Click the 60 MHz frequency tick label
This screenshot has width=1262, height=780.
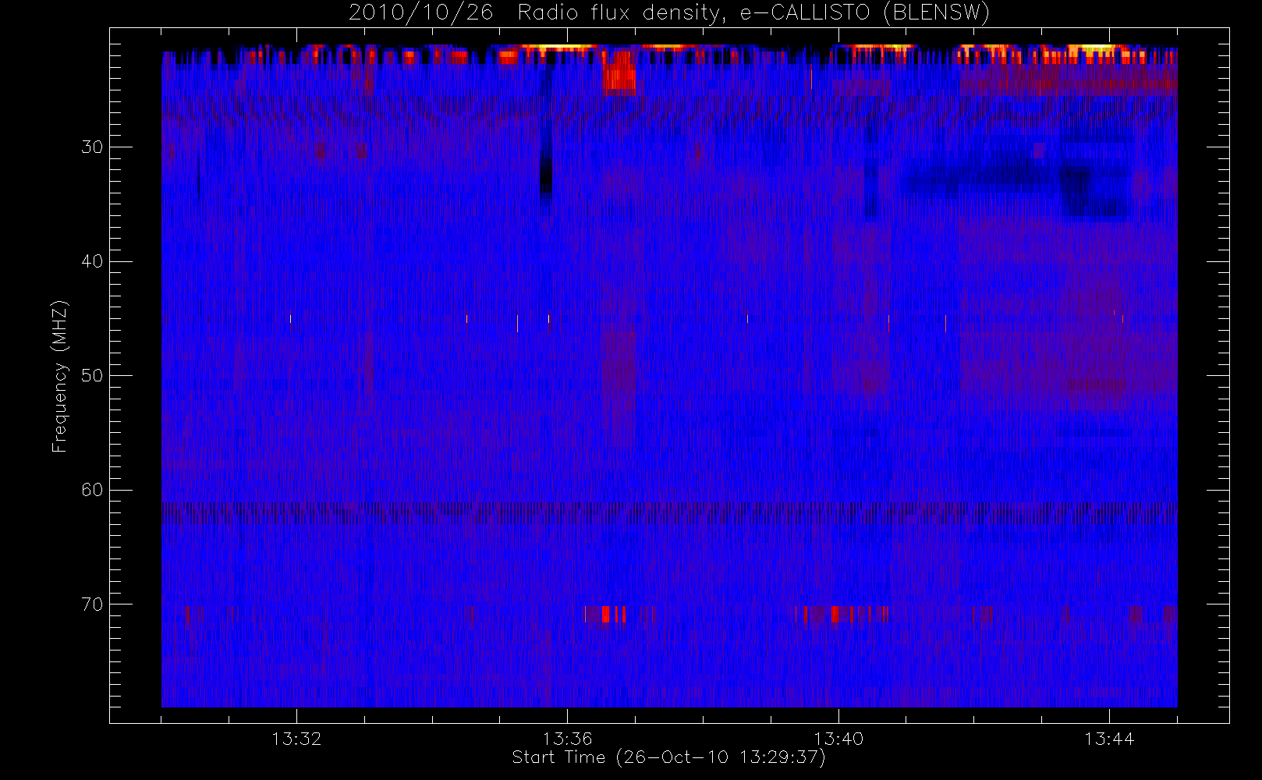[x=92, y=490]
